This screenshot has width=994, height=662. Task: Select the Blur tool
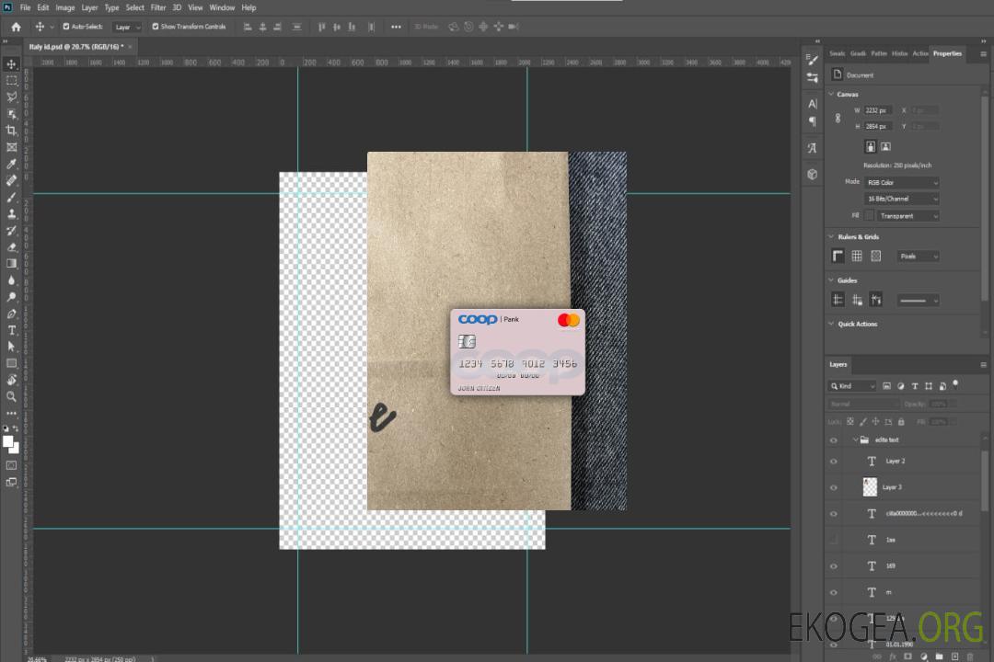pos(11,280)
